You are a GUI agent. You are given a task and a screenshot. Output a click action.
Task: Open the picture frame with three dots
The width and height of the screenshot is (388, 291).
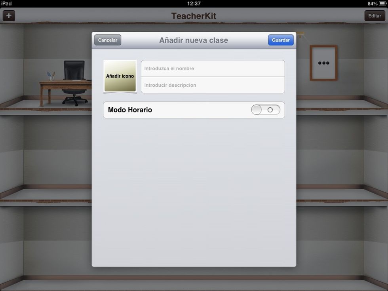tap(324, 63)
